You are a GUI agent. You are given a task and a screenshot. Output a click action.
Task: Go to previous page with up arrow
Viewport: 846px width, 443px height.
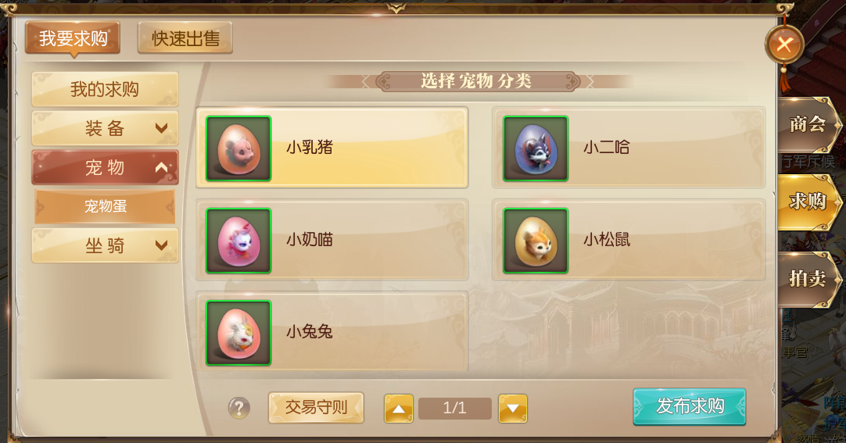(x=399, y=409)
